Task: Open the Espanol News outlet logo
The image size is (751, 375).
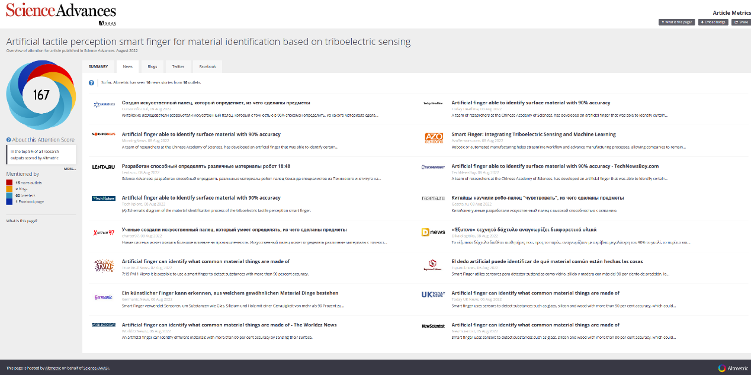Action: click(433, 265)
